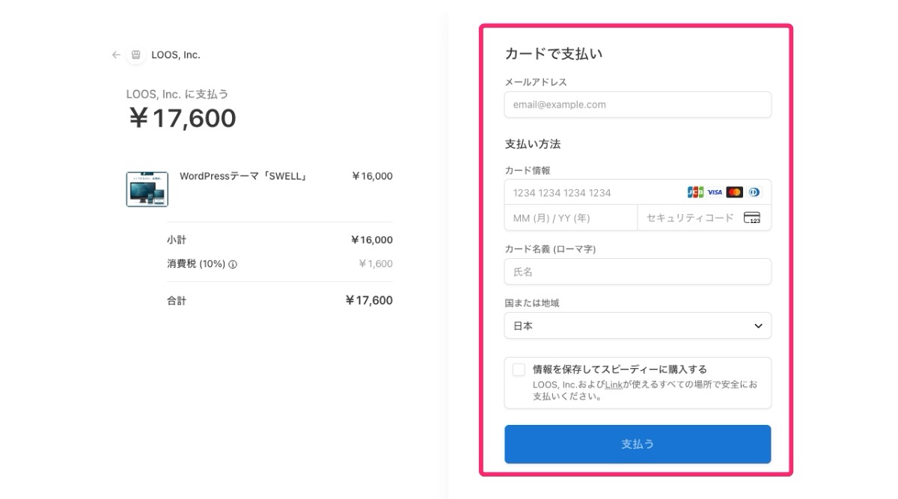
Task: Click the LOOS, Inc. merchant logo icon
Action: tap(136, 55)
